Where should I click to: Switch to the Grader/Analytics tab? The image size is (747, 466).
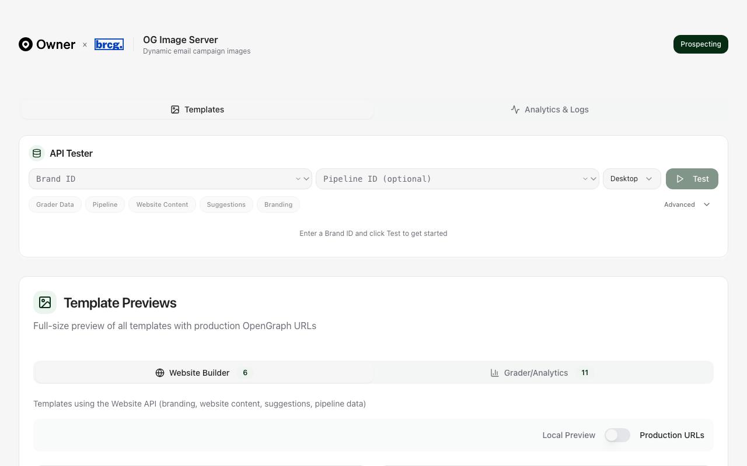[x=543, y=373]
